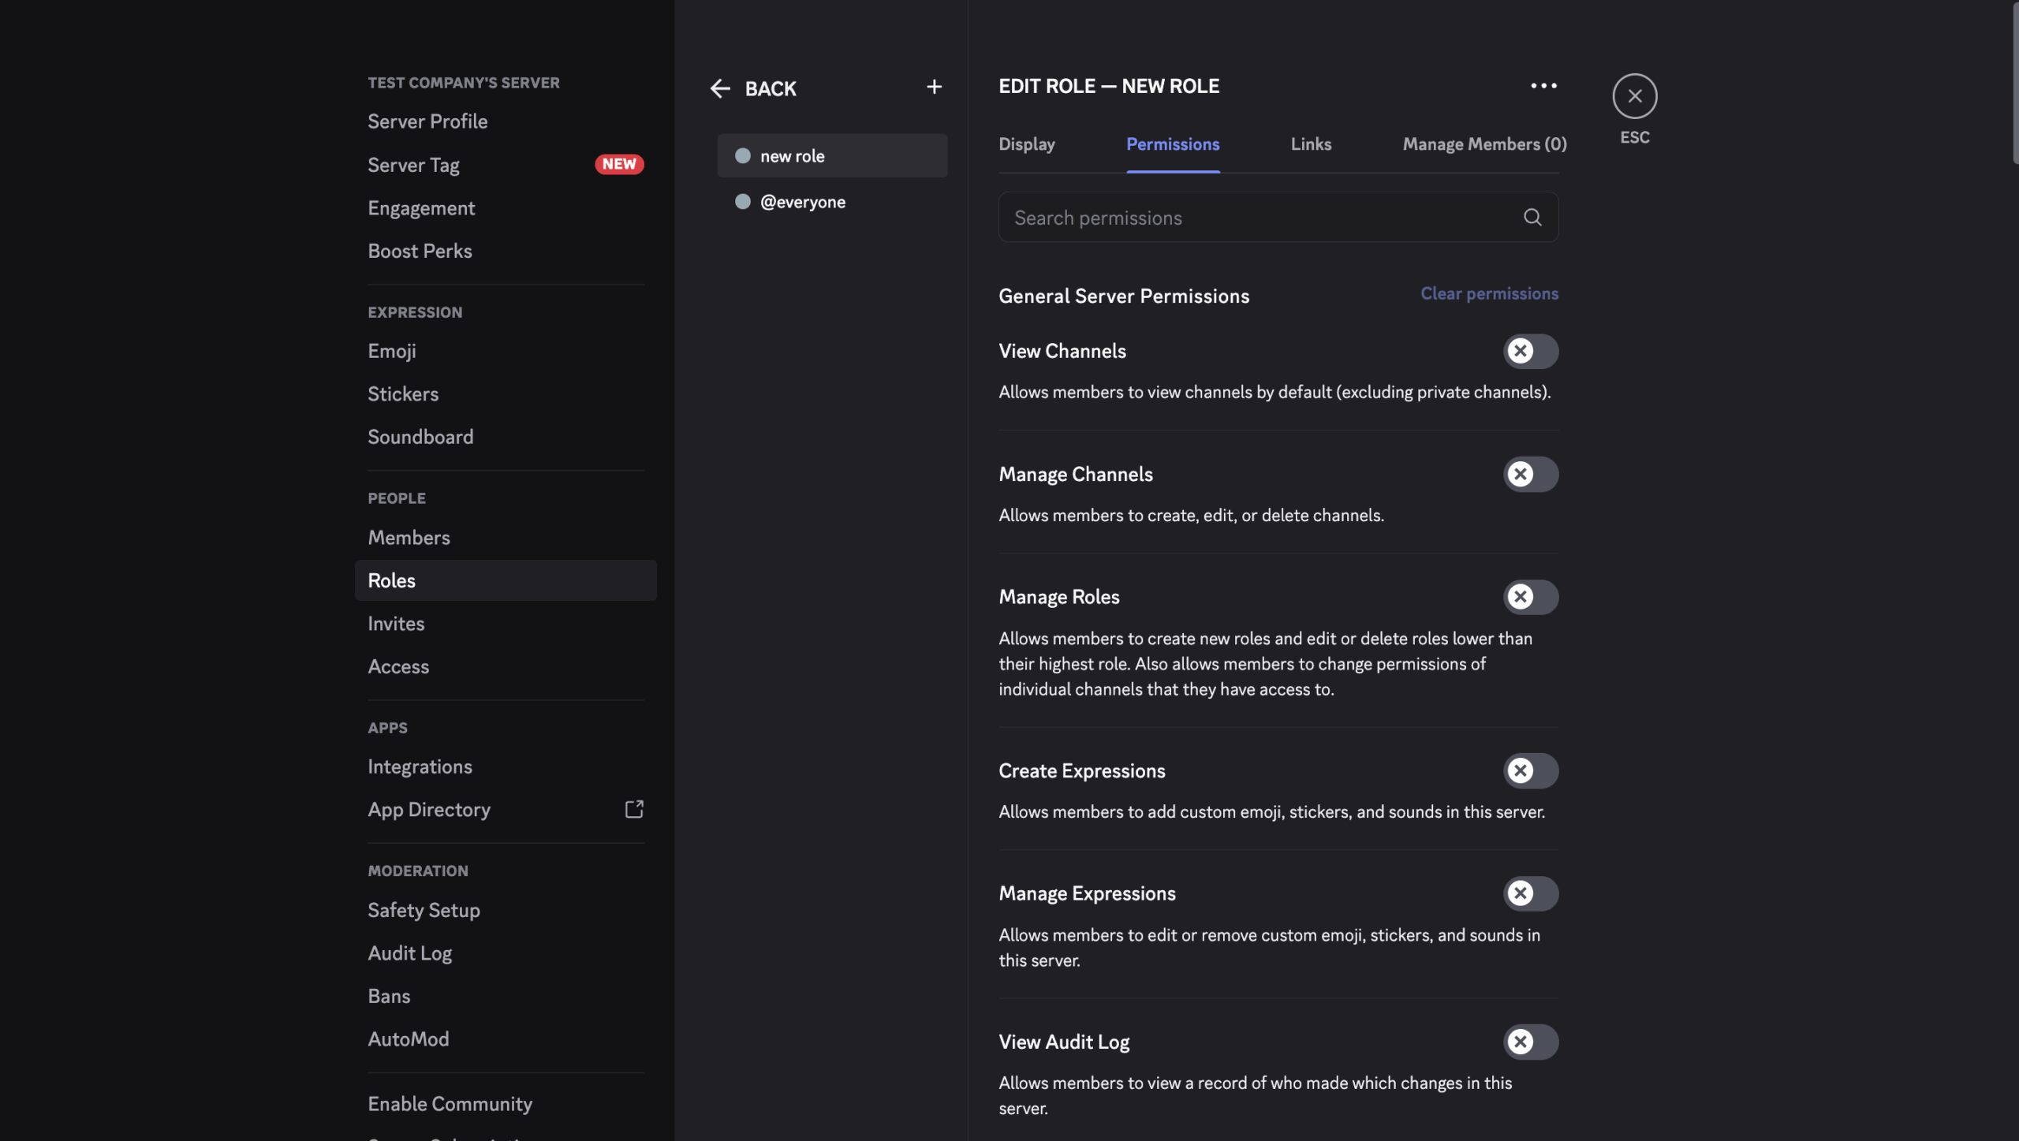Open Server Profile settings

coord(506,121)
